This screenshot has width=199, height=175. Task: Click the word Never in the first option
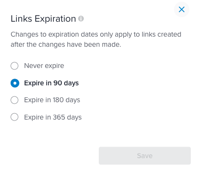(34, 66)
